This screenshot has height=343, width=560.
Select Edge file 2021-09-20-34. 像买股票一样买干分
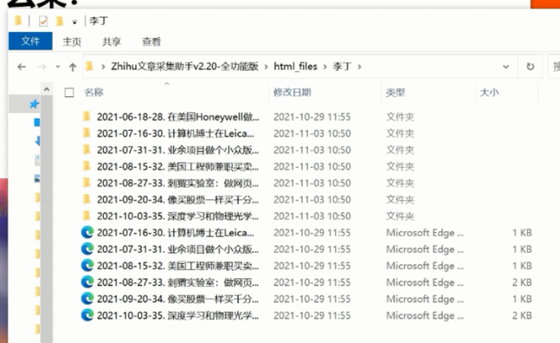point(177,299)
